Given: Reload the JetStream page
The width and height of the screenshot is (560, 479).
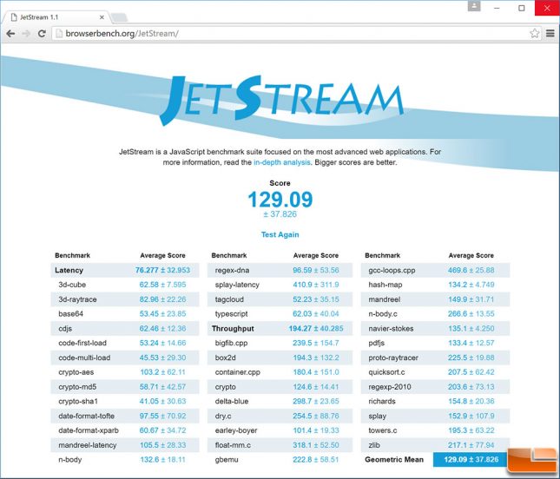Looking at the screenshot, I should click(42, 34).
